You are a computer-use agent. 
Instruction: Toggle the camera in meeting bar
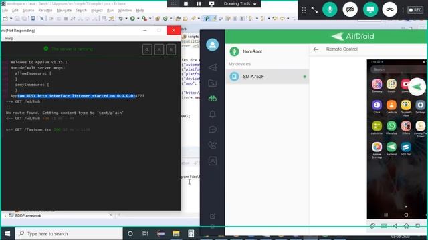point(350,9)
